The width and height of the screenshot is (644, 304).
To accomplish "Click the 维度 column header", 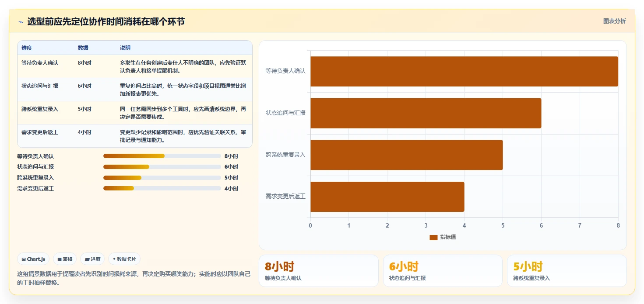I will click(x=27, y=48).
